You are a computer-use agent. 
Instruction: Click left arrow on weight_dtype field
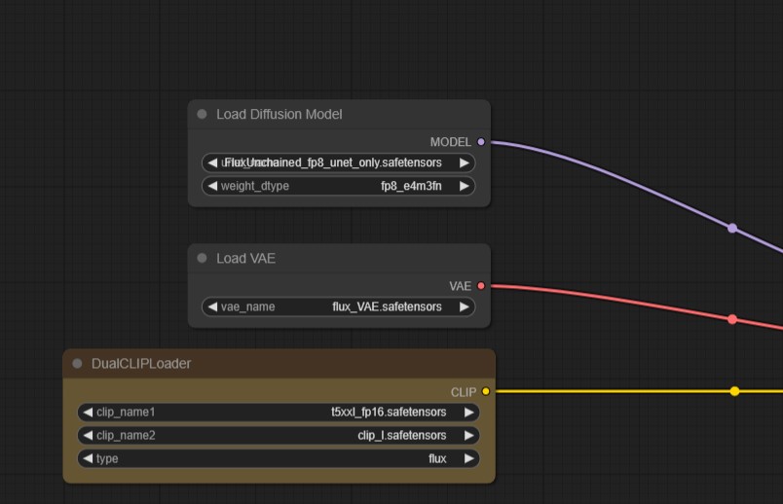click(x=212, y=186)
